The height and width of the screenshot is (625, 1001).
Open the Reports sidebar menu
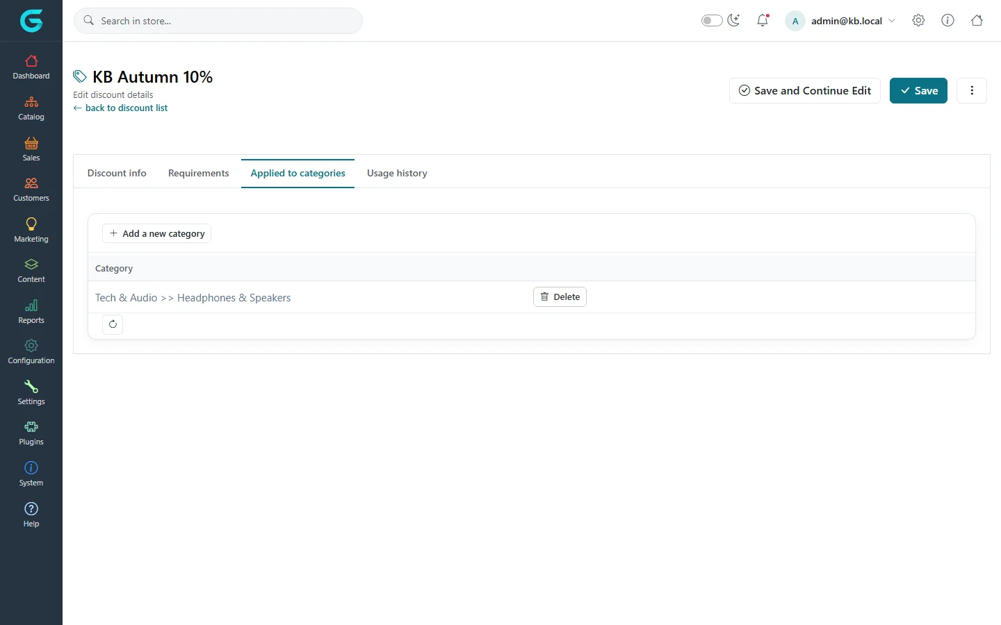(31, 312)
